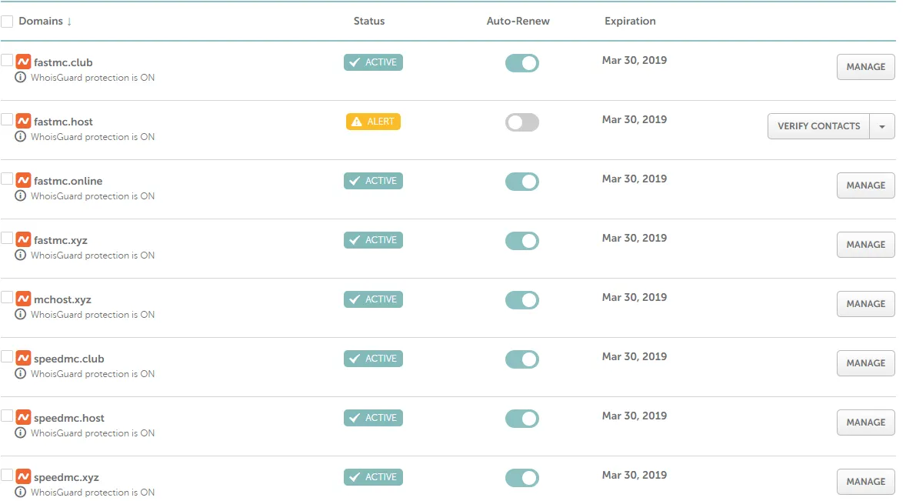The image size is (906, 501).
Task: Click the Namecheap logo icon beside speedmc.host
Action: pos(23,417)
